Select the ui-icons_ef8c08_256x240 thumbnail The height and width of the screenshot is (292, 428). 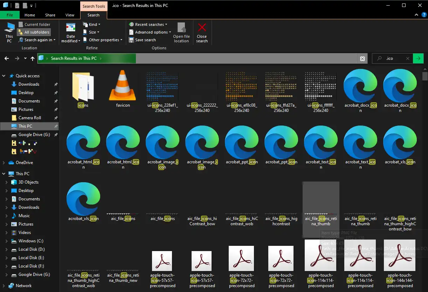click(241, 92)
